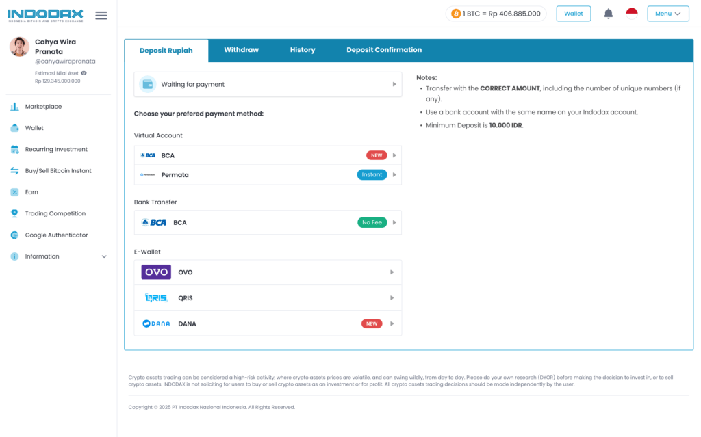Click the Virtual Account heading
The height and width of the screenshot is (437, 701).
(x=158, y=135)
